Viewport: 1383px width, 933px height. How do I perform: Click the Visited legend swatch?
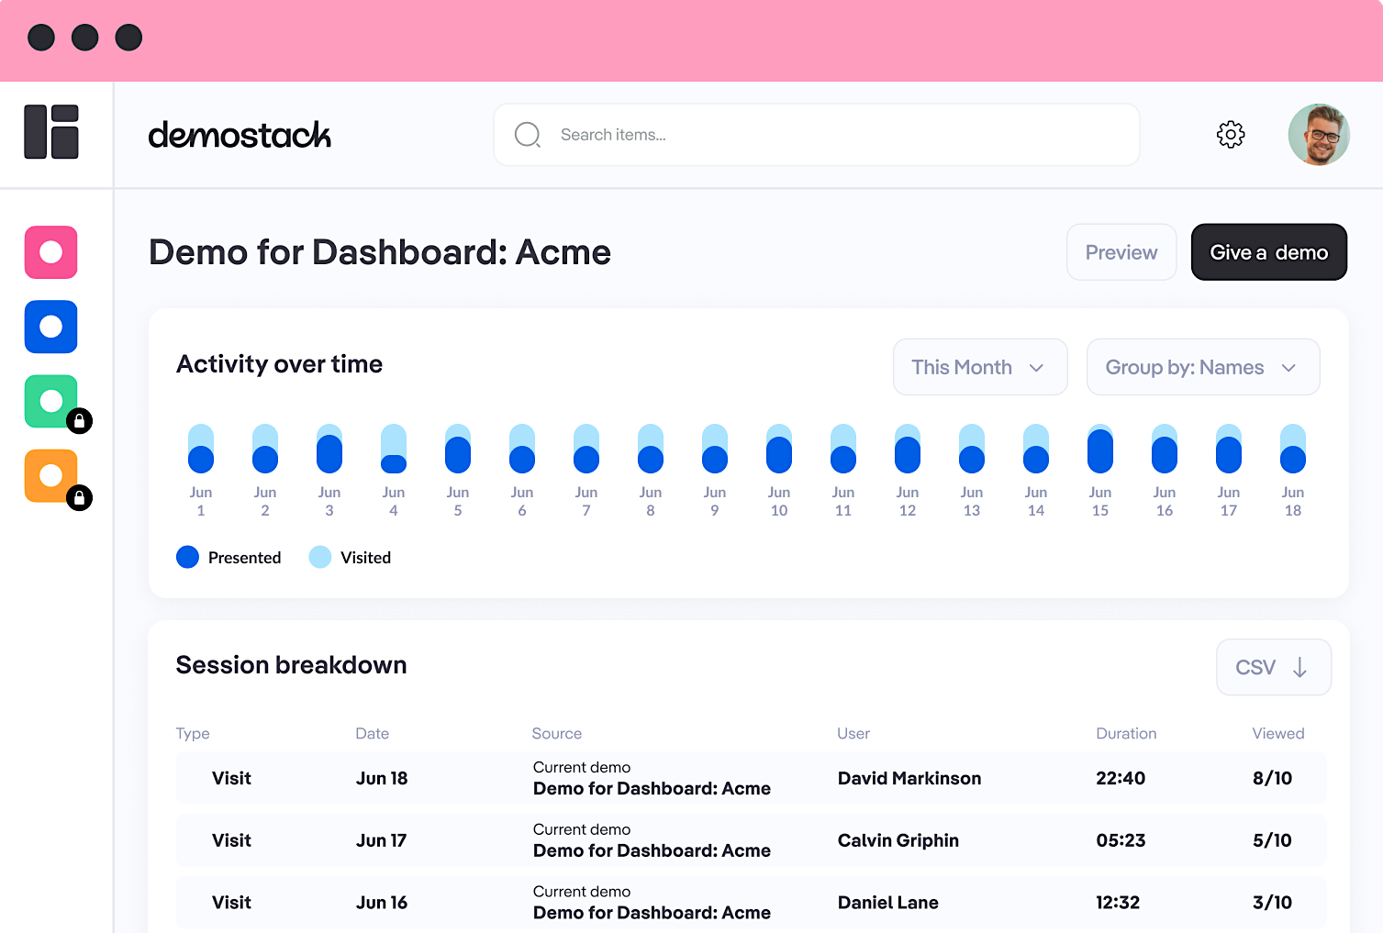click(320, 557)
